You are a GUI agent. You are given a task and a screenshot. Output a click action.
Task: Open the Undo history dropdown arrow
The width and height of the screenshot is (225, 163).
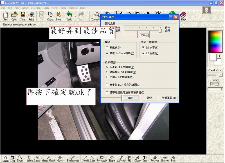[75, 16]
